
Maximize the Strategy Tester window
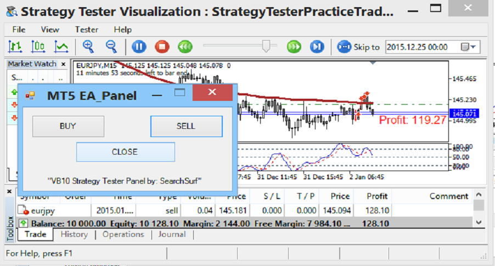(x=436, y=9)
